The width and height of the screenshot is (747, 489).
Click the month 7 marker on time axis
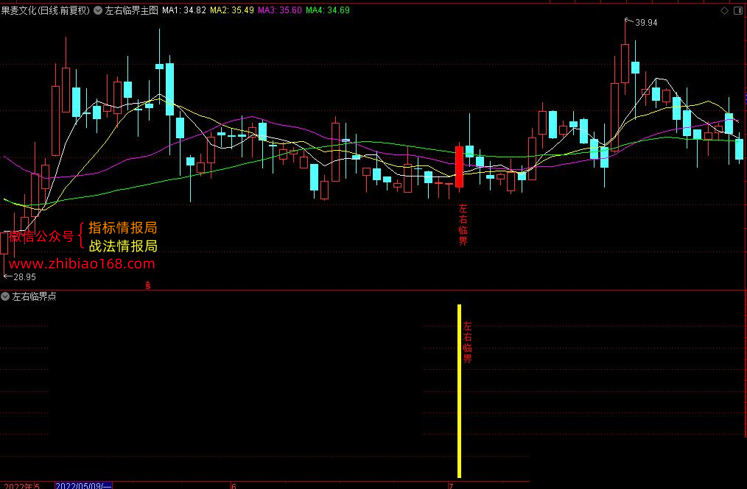click(x=451, y=485)
